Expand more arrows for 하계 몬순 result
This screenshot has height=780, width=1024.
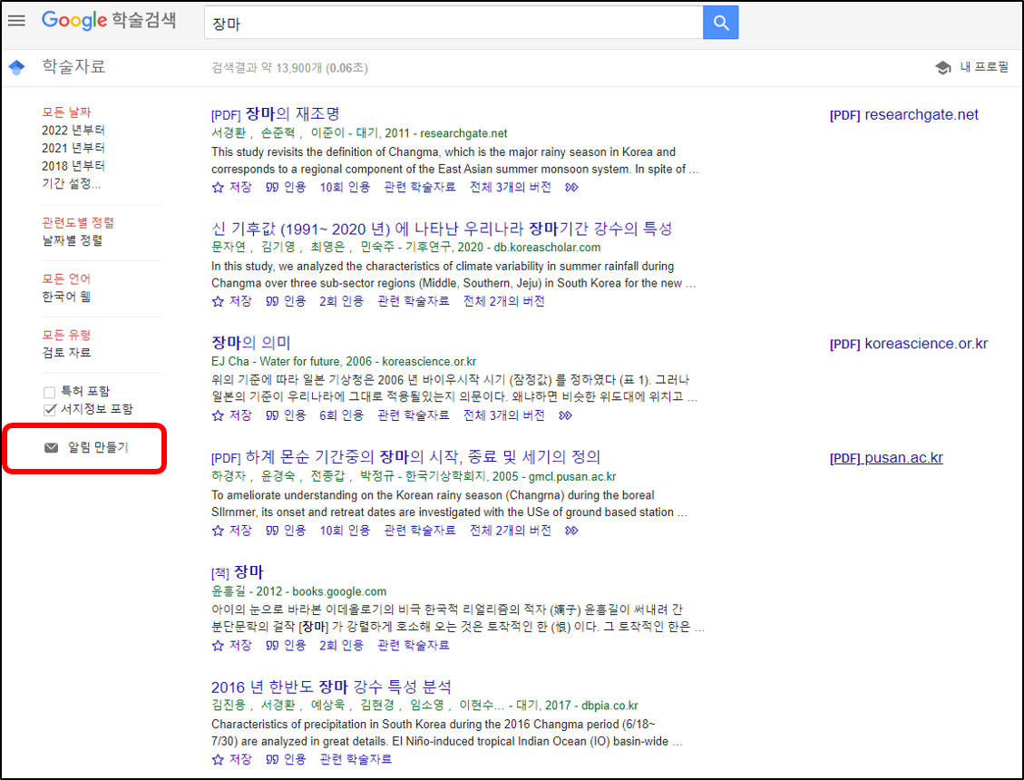click(571, 531)
